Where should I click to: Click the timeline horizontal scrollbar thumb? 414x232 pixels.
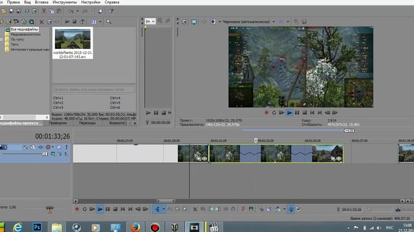166,201
